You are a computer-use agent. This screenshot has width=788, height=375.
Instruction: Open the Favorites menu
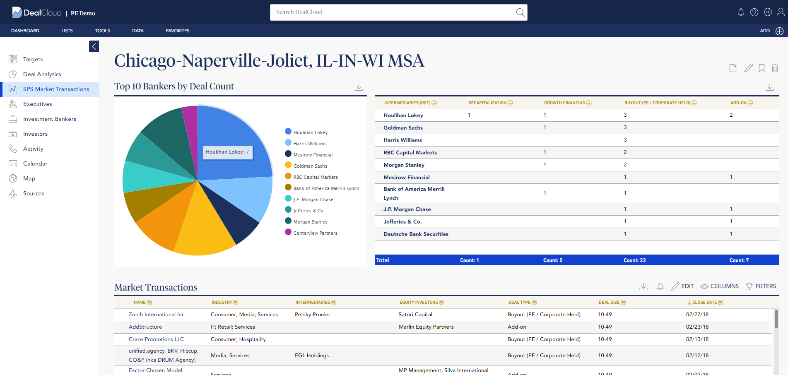pyautogui.click(x=178, y=31)
